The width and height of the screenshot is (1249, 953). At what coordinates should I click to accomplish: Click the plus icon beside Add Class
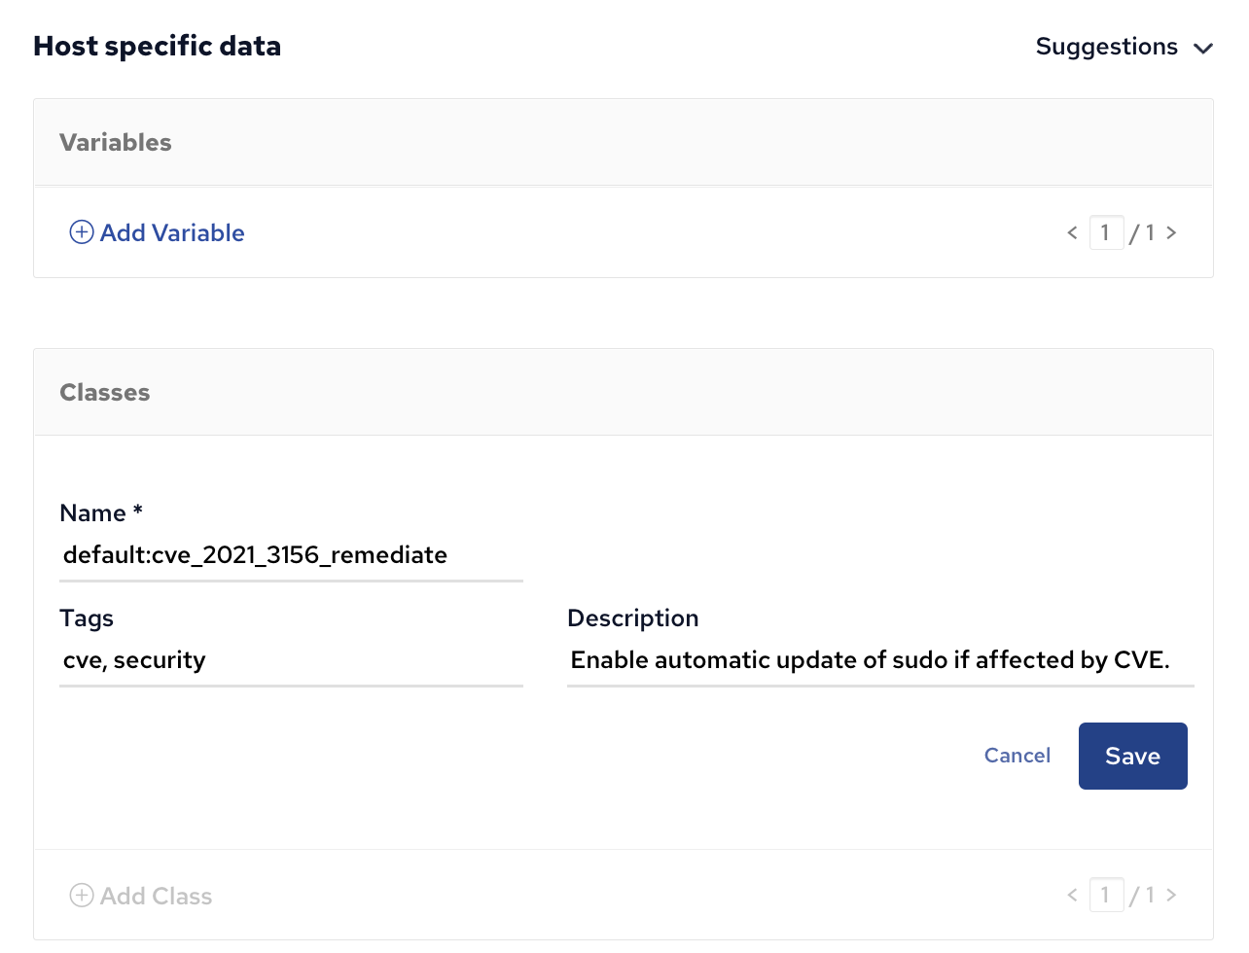[x=82, y=896]
